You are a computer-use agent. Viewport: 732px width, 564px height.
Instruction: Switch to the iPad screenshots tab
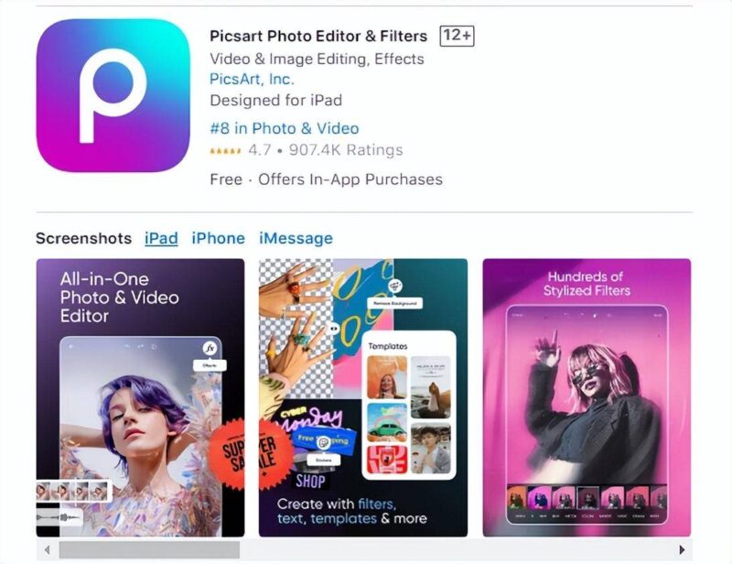click(x=161, y=238)
